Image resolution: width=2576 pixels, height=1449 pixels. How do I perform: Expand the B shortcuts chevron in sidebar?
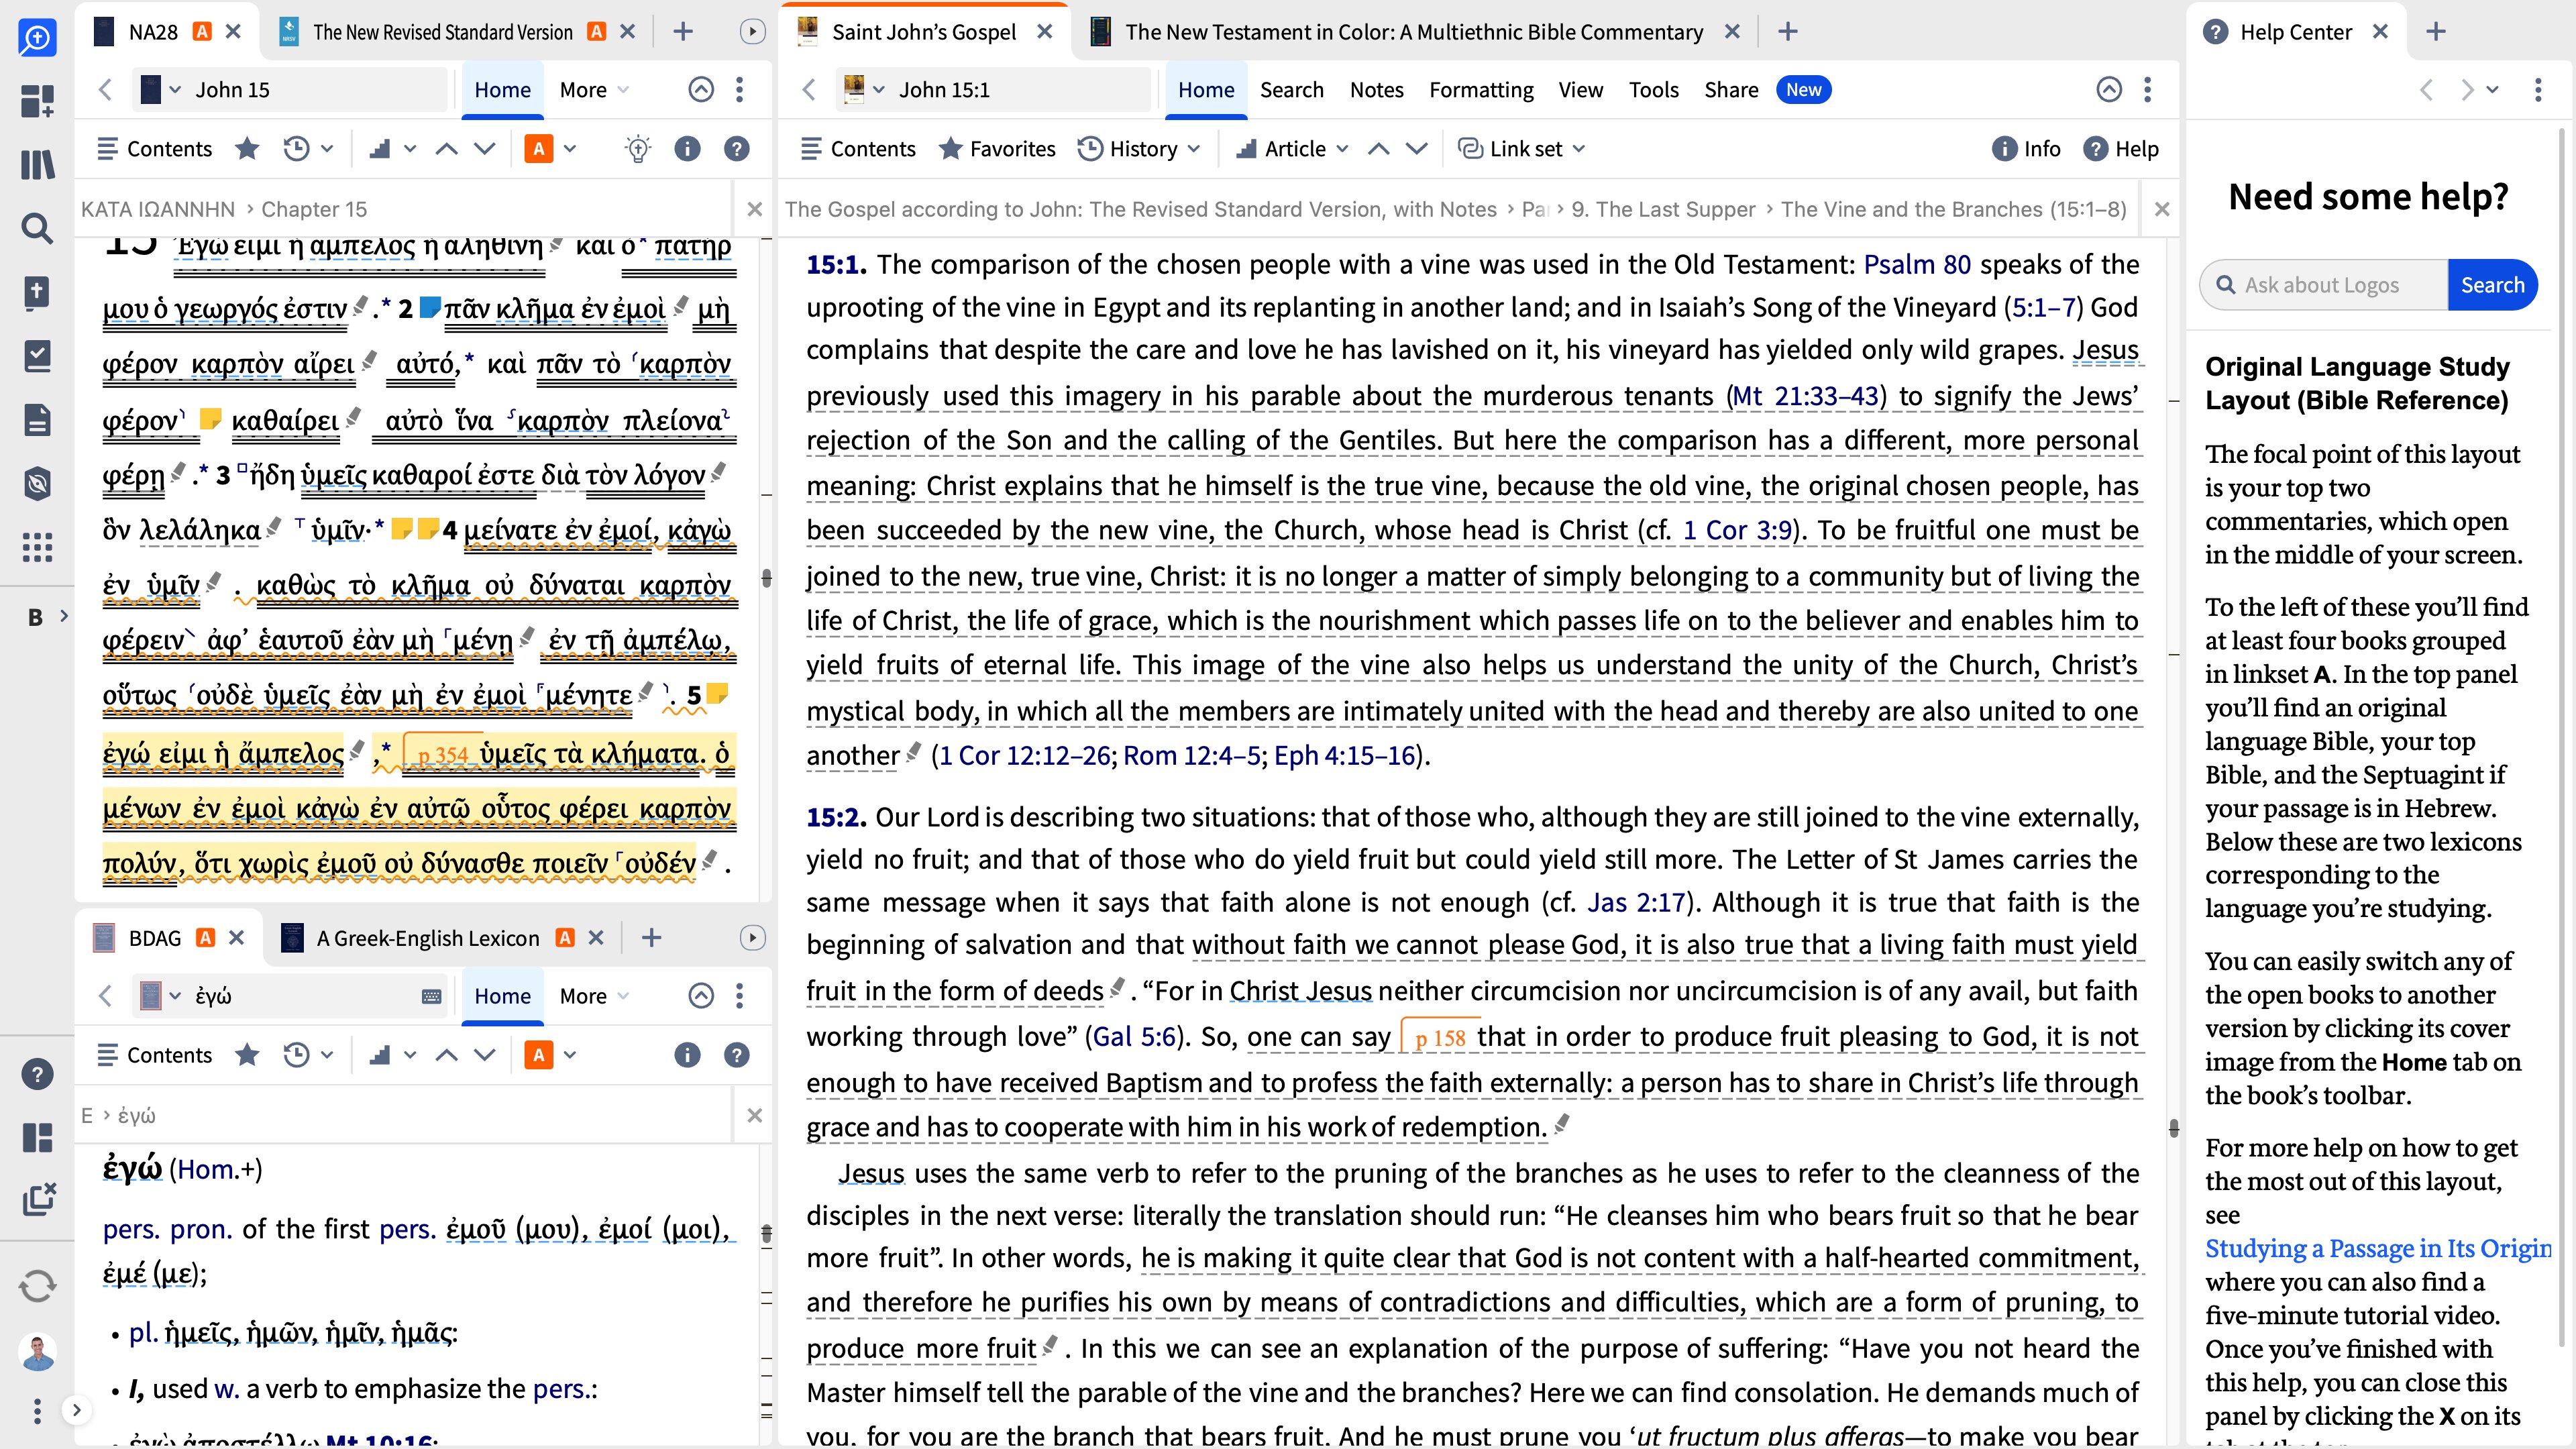coord(64,616)
